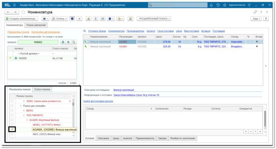Screen dimensions: 276x149
Task: Click the green-red car icon in toolbar
Action: click(x=88, y=19)
